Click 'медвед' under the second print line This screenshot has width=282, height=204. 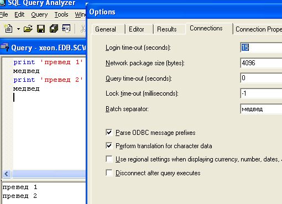click(27, 88)
